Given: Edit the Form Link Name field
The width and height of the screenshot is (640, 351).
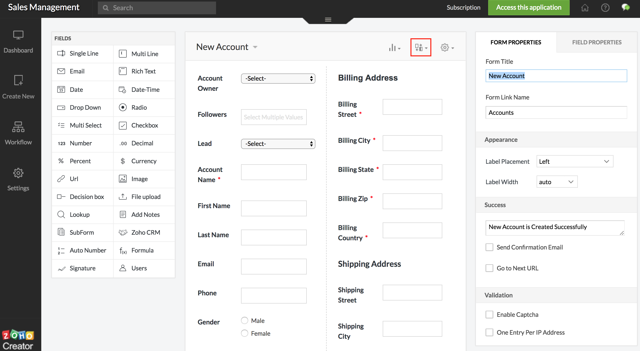Looking at the screenshot, I should coord(556,112).
